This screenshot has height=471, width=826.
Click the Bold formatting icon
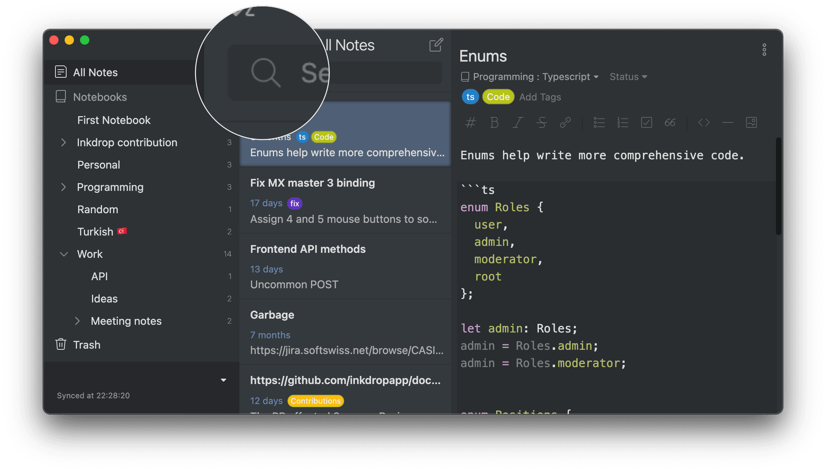point(494,123)
